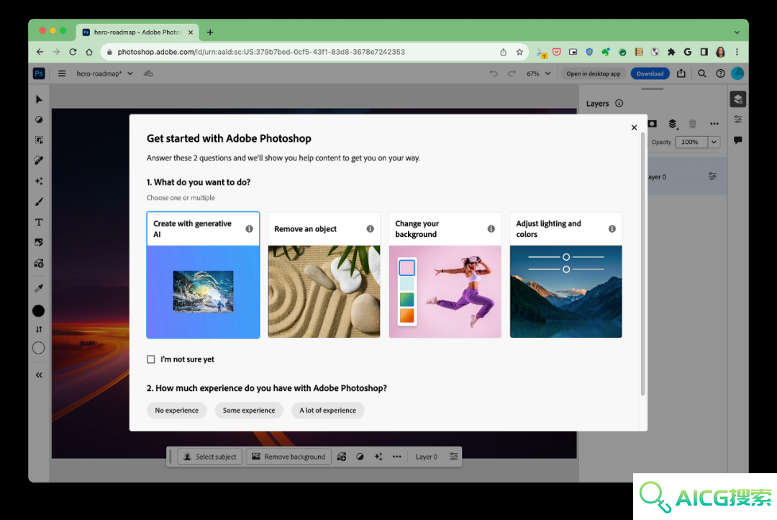
Task: Open the share icon in Photoshop header
Action: pyautogui.click(x=681, y=73)
